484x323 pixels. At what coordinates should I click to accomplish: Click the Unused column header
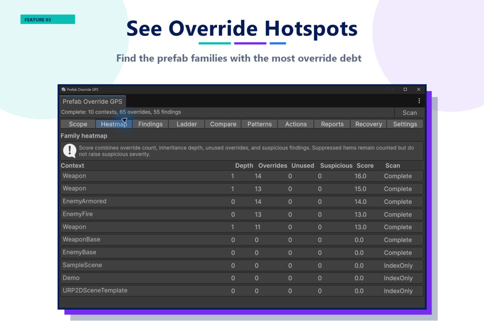pyautogui.click(x=302, y=166)
